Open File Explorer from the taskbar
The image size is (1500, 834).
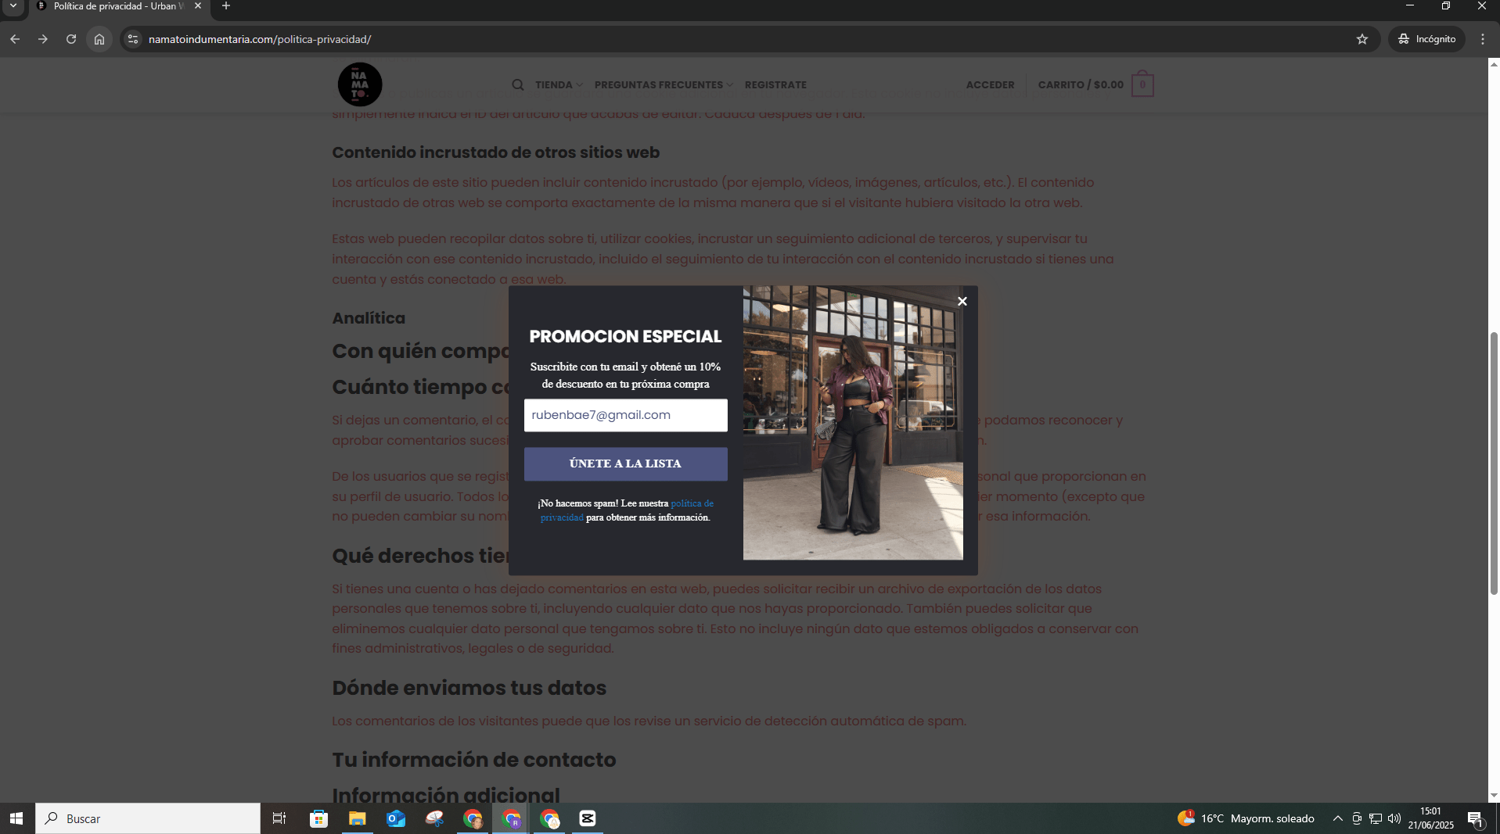pyautogui.click(x=358, y=818)
